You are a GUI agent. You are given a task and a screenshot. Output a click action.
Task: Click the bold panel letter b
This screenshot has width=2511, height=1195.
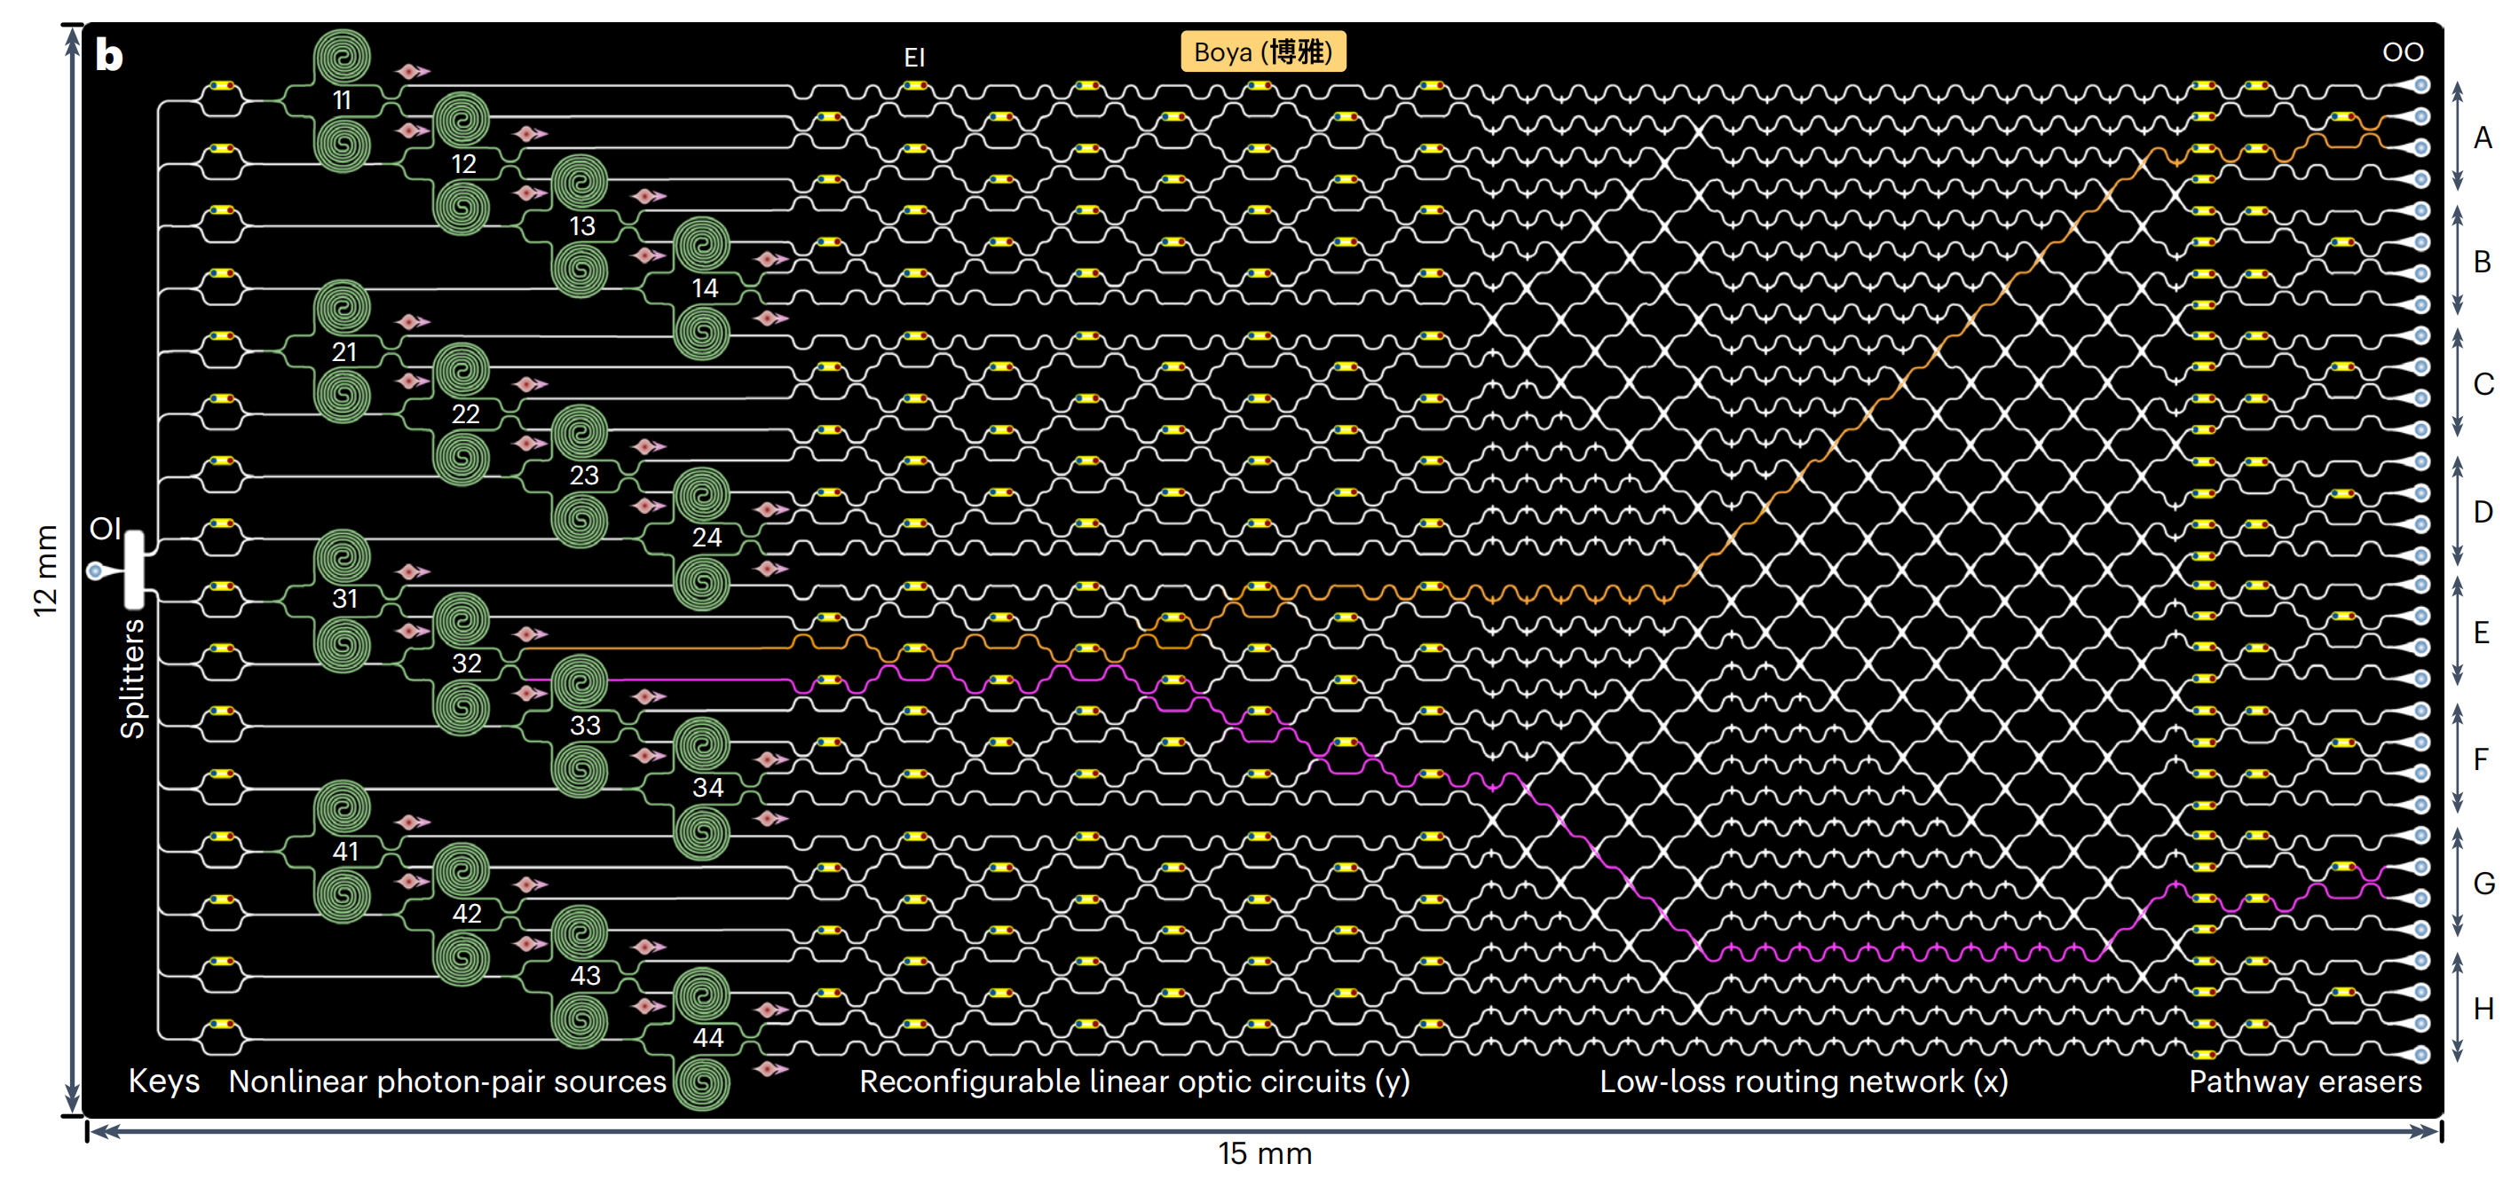point(109,54)
